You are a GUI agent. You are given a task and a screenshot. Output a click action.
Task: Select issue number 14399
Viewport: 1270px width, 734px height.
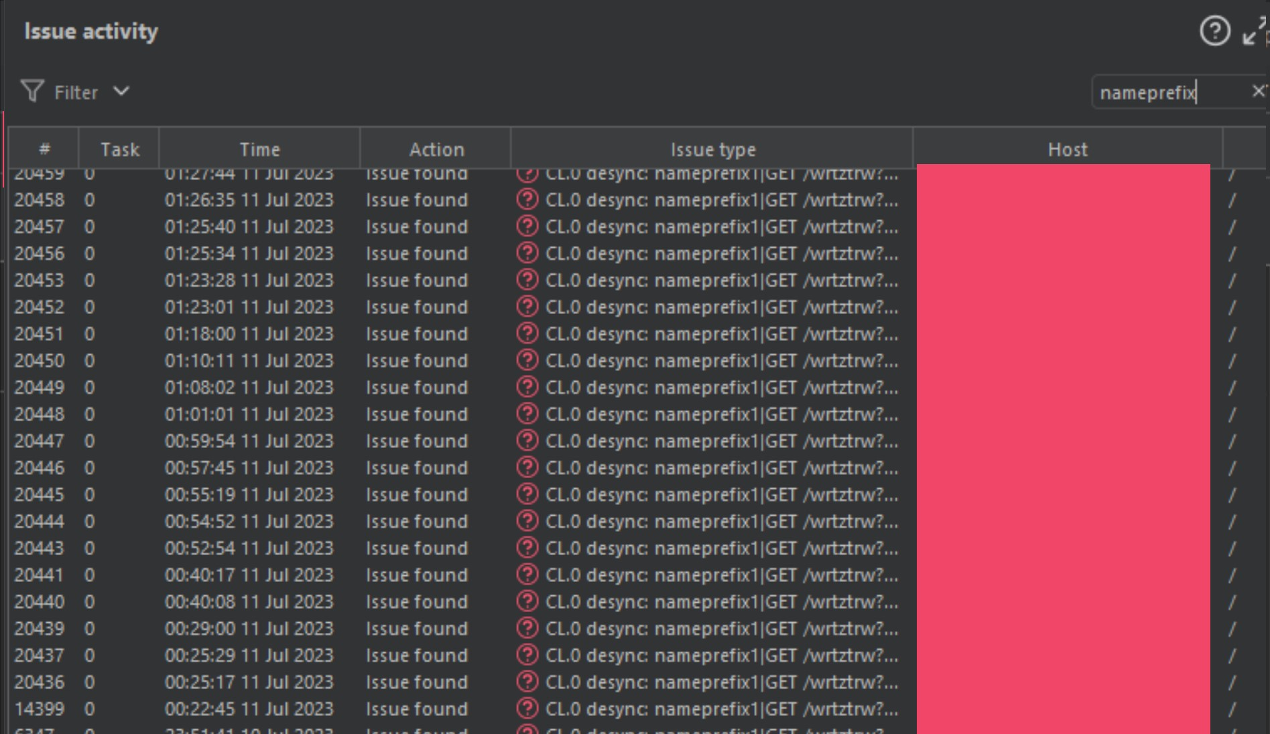pyautogui.click(x=40, y=709)
